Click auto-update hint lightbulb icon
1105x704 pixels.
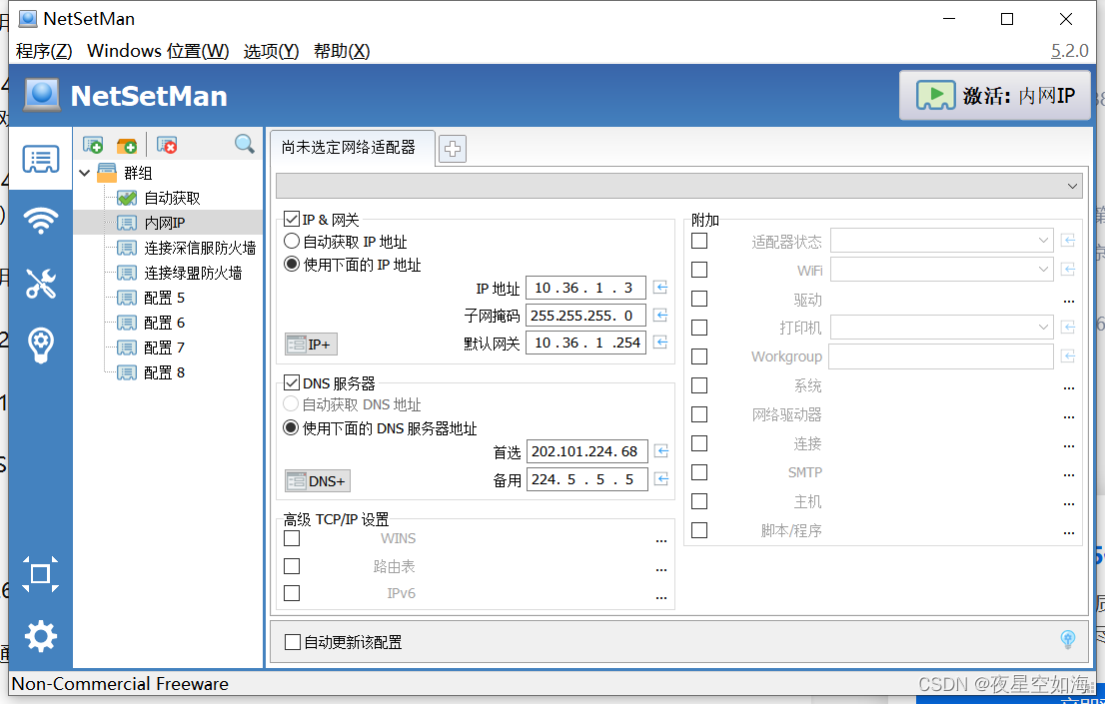[1068, 640]
